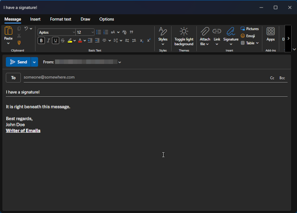The height and width of the screenshot is (213, 297).
Task: Toggle Bold formatting
Action: coord(41,40)
